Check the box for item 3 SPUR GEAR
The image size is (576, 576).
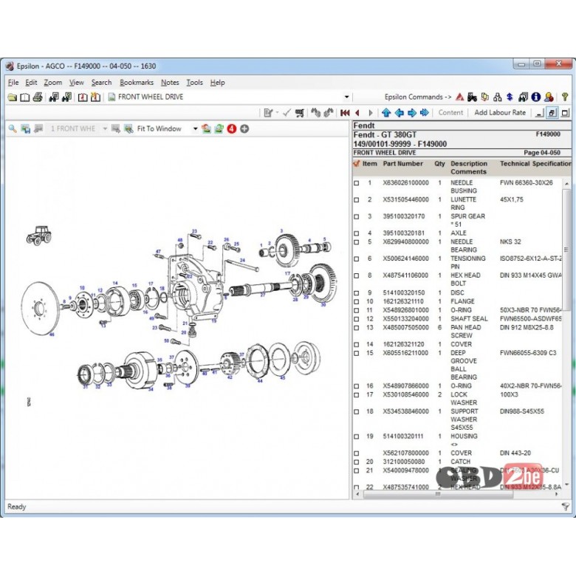pos(356,216)
